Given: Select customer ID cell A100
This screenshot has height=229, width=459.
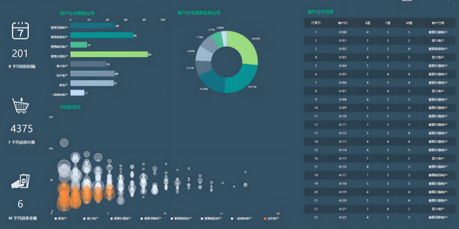Looking at the screenshot, I should tap(343, 32).
